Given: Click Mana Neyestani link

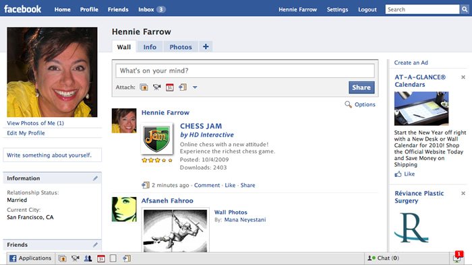Looking at the screenshot, I should (245, 220).
